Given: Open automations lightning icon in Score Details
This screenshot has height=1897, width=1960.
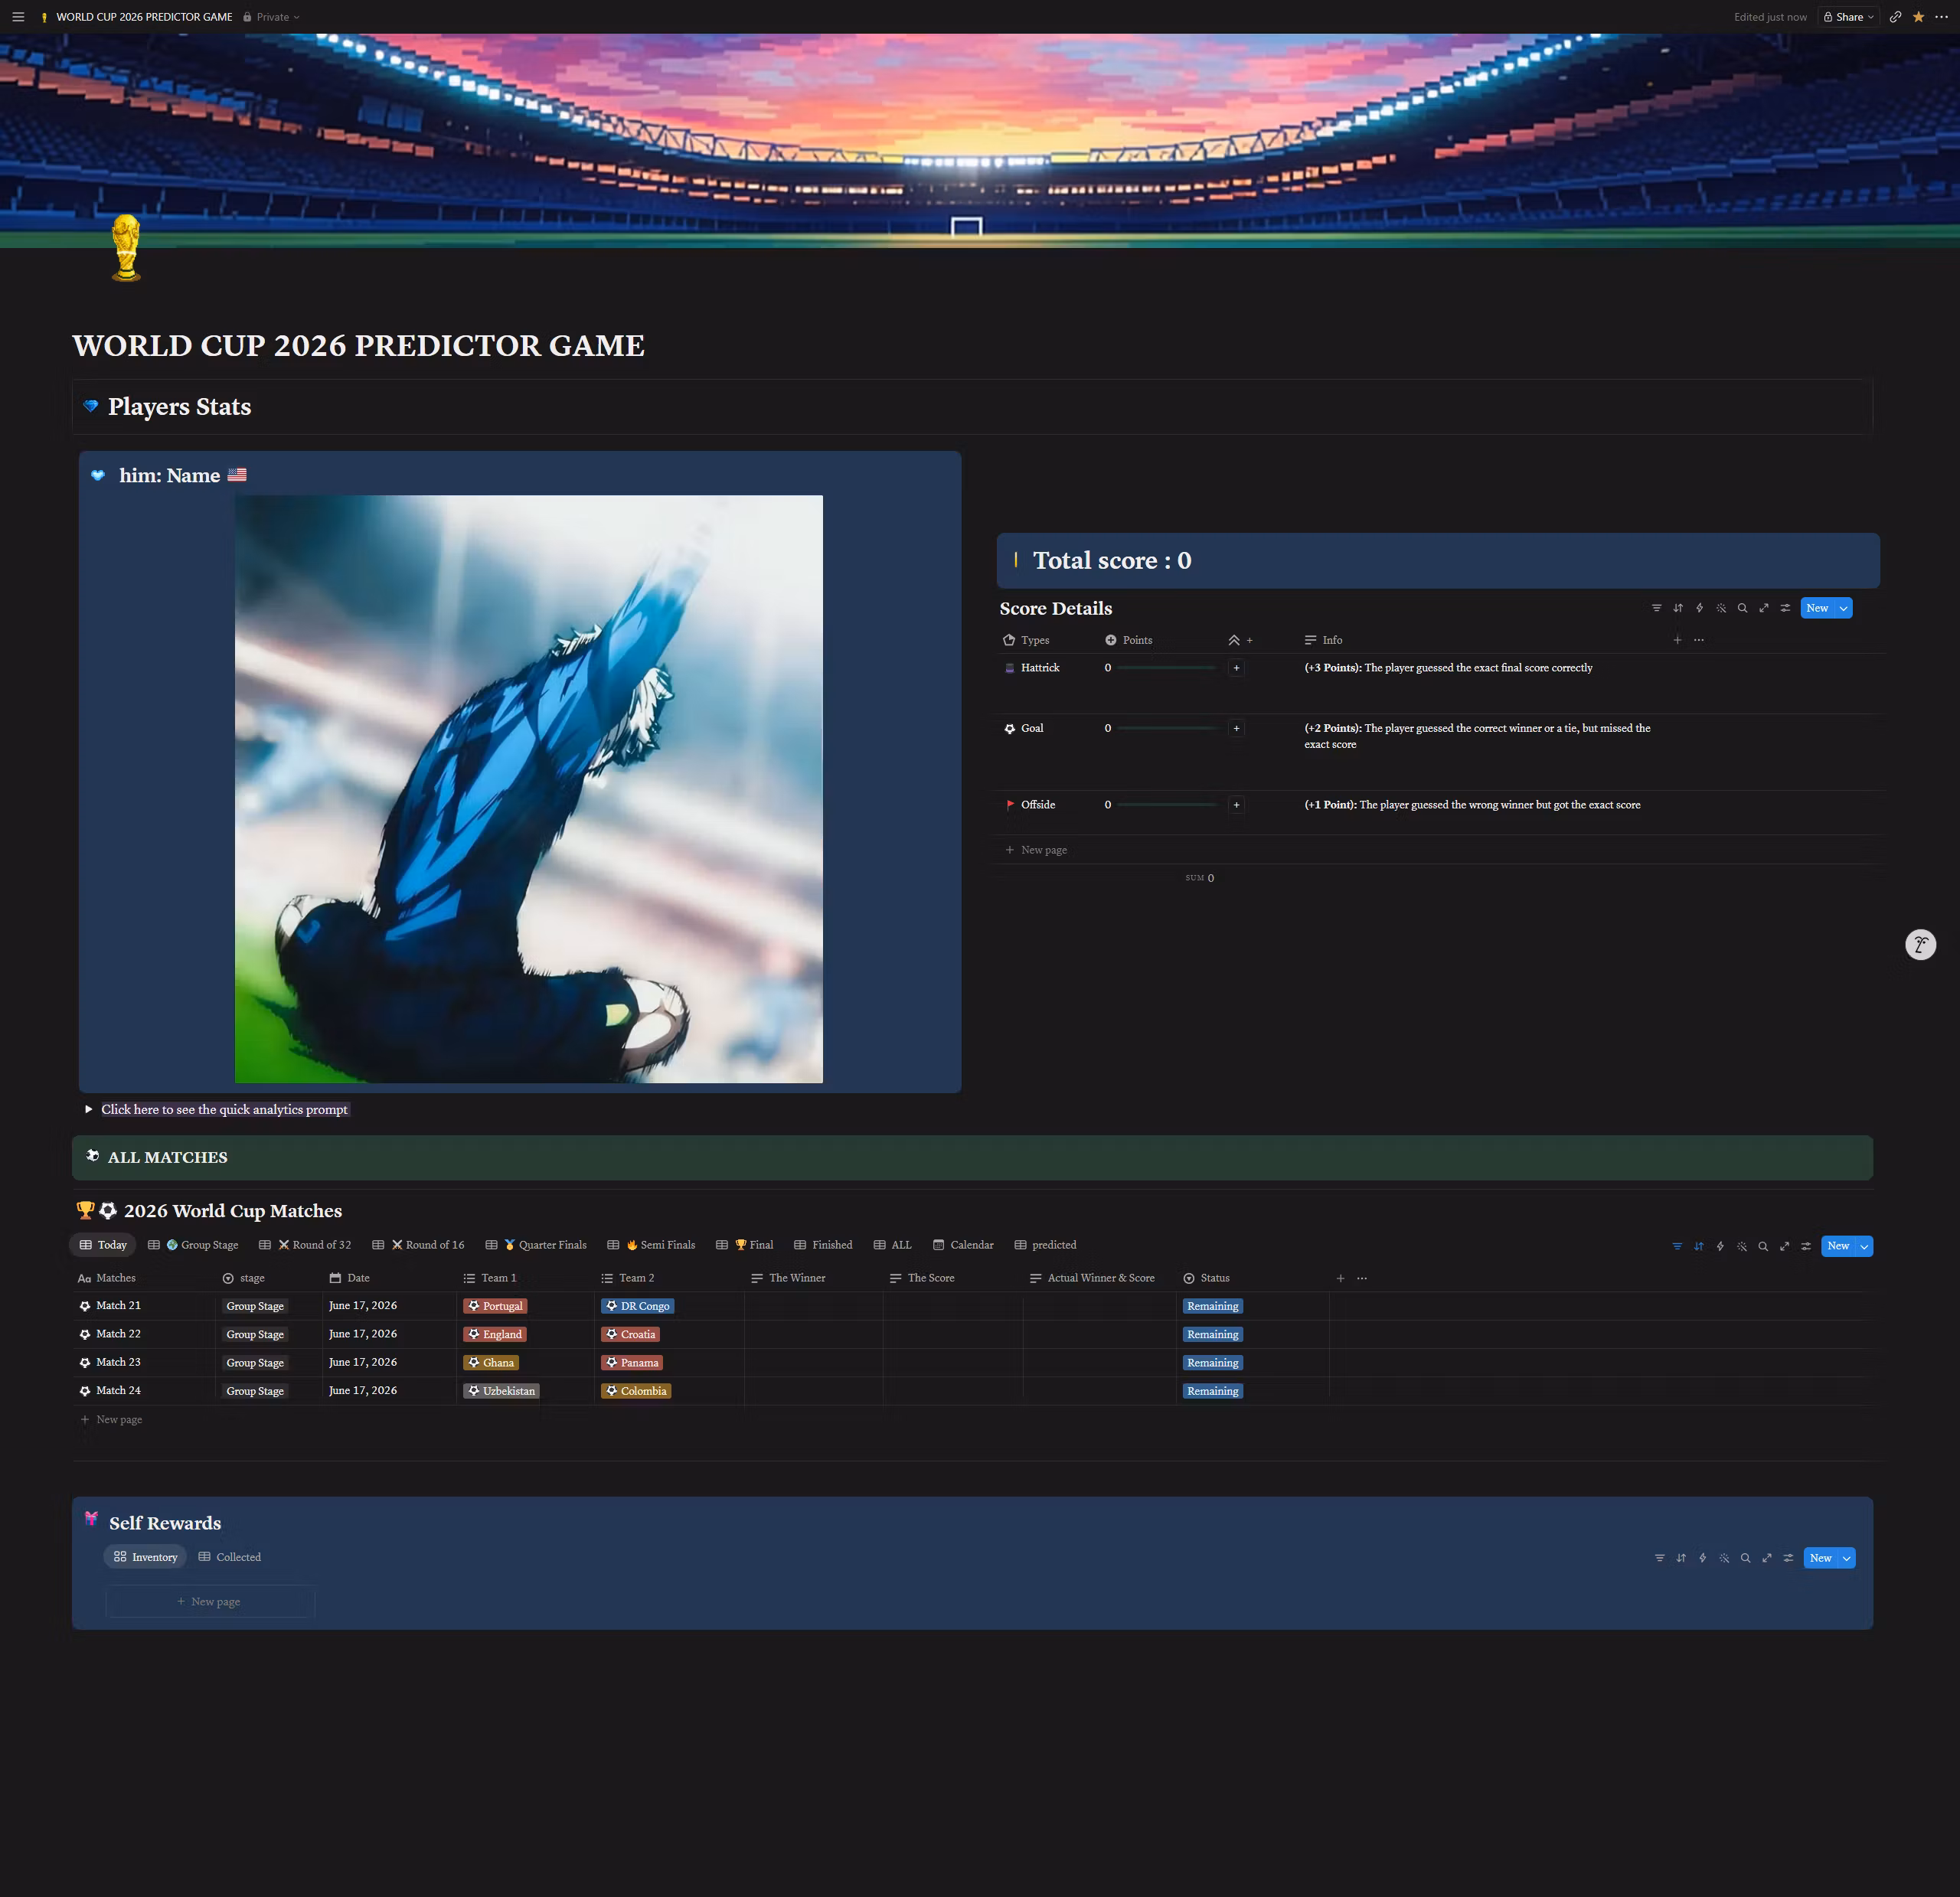Looking at the screenshot, I should (x=1699, y=608).
